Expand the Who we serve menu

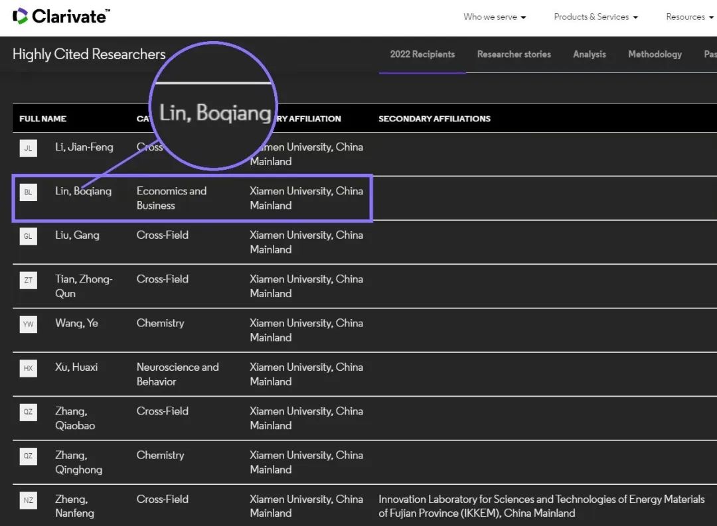pos(495,17)
